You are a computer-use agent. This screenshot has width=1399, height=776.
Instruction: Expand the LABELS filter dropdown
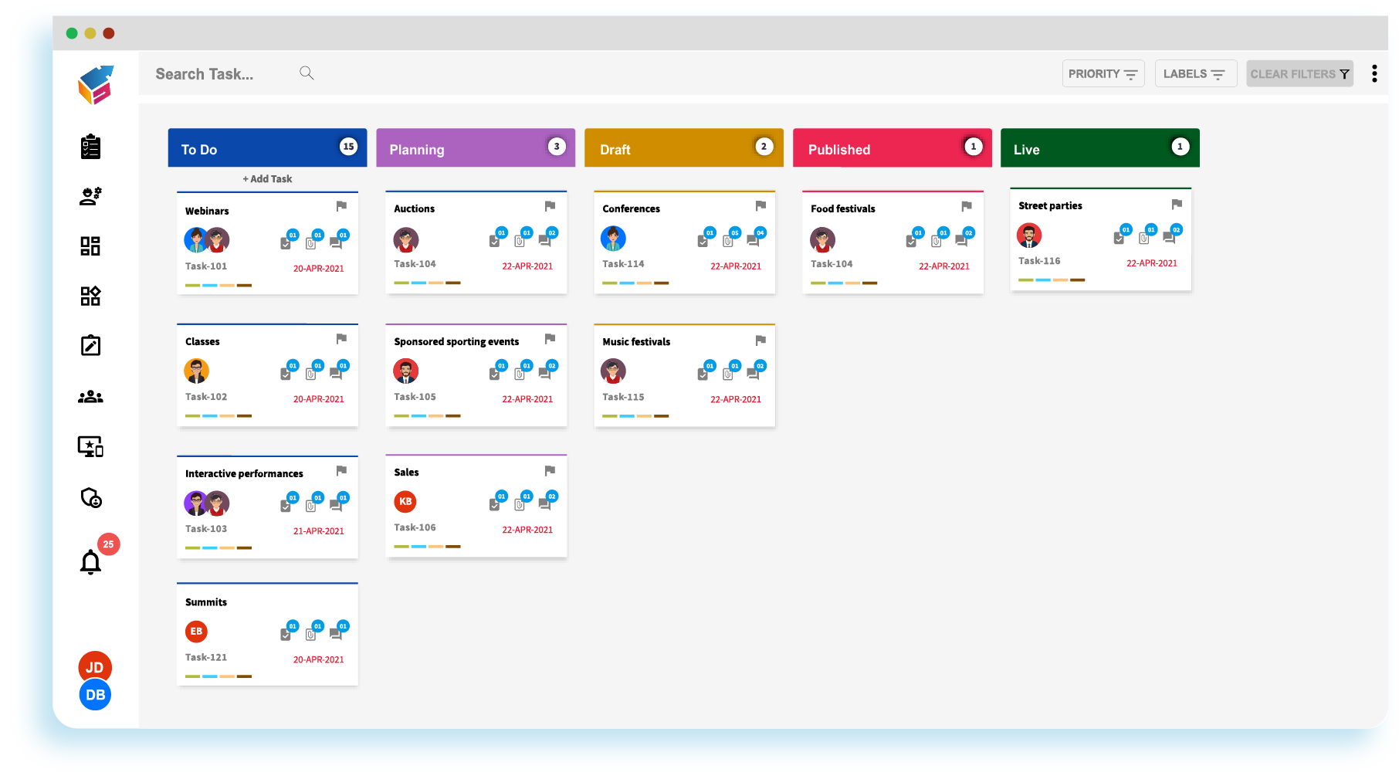click(x=1194, y=74)
